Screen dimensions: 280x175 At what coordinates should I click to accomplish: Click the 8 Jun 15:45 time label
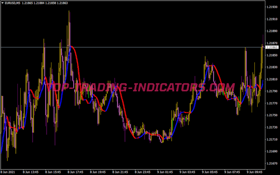coord(53,172)
